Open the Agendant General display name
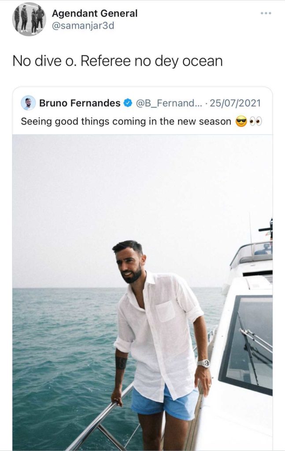This screenshot has width=285, height=451. click(x=95, y=14)
